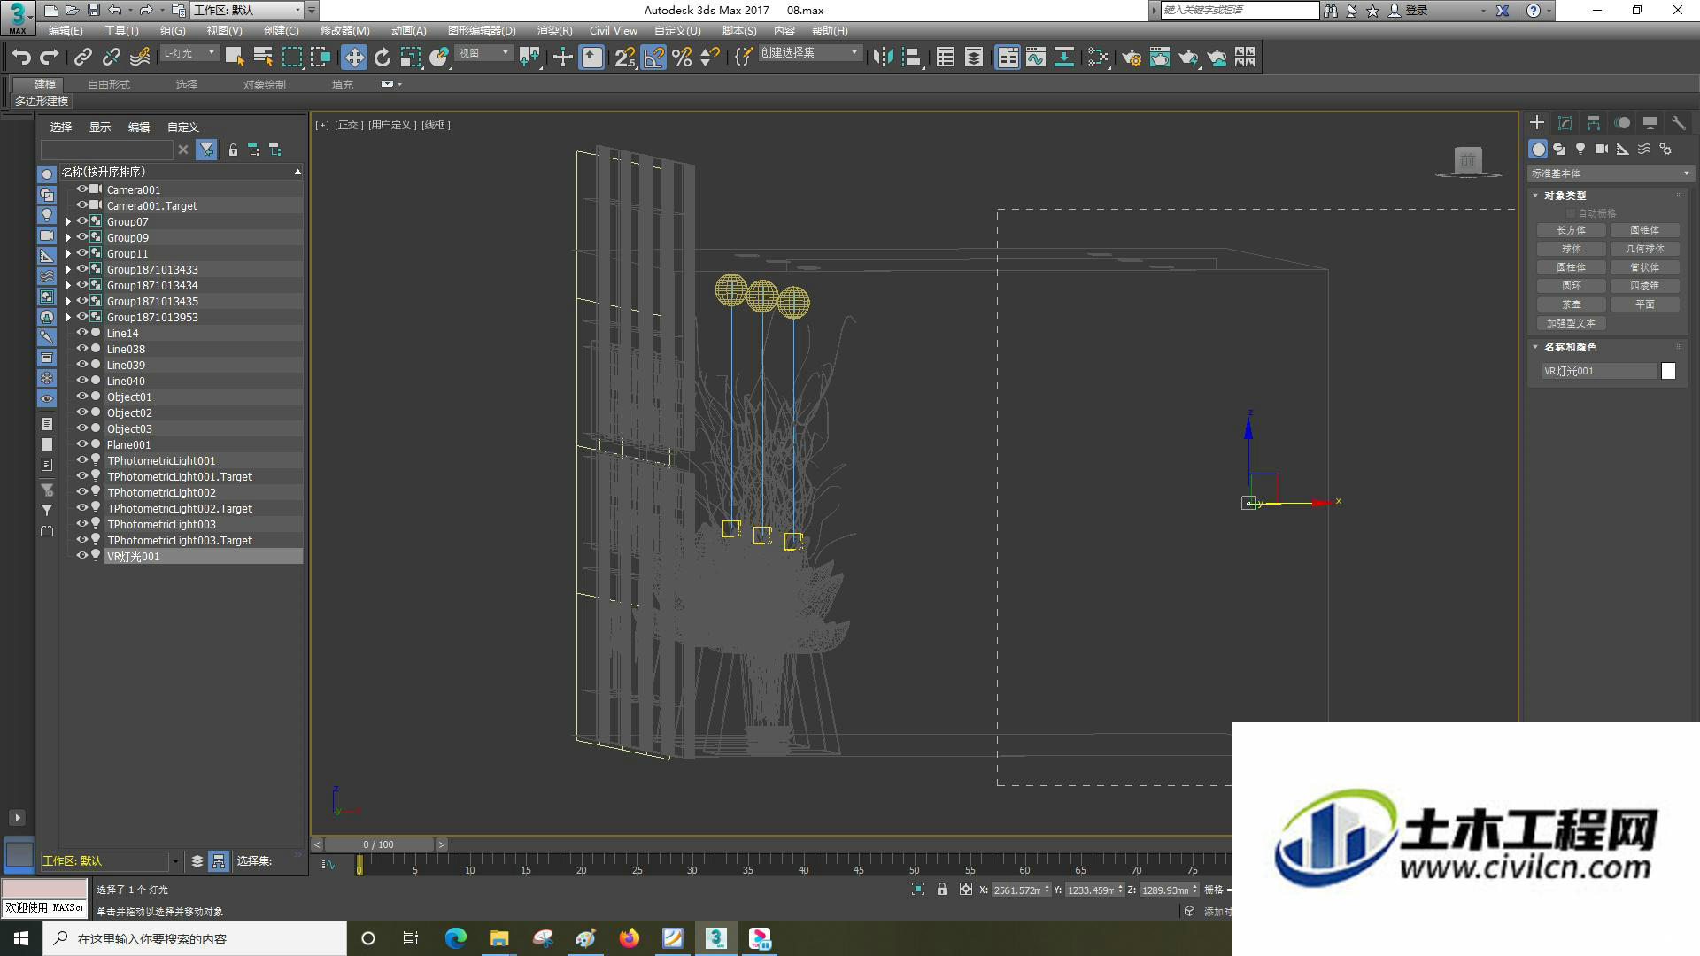Open the Rendered Frame Window icon
This screenshot has height=956, width=1700.
coord(1160,58)
